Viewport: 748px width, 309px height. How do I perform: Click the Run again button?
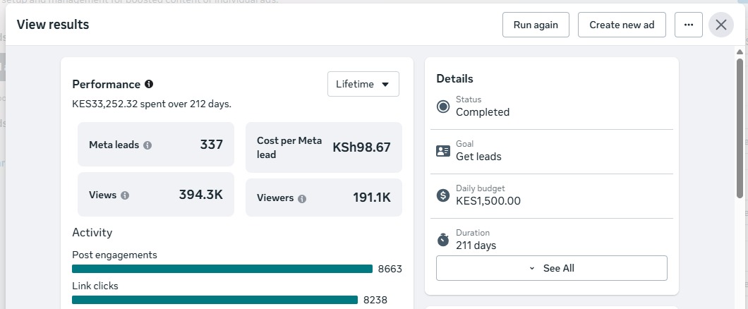click(x=536, y=25)
